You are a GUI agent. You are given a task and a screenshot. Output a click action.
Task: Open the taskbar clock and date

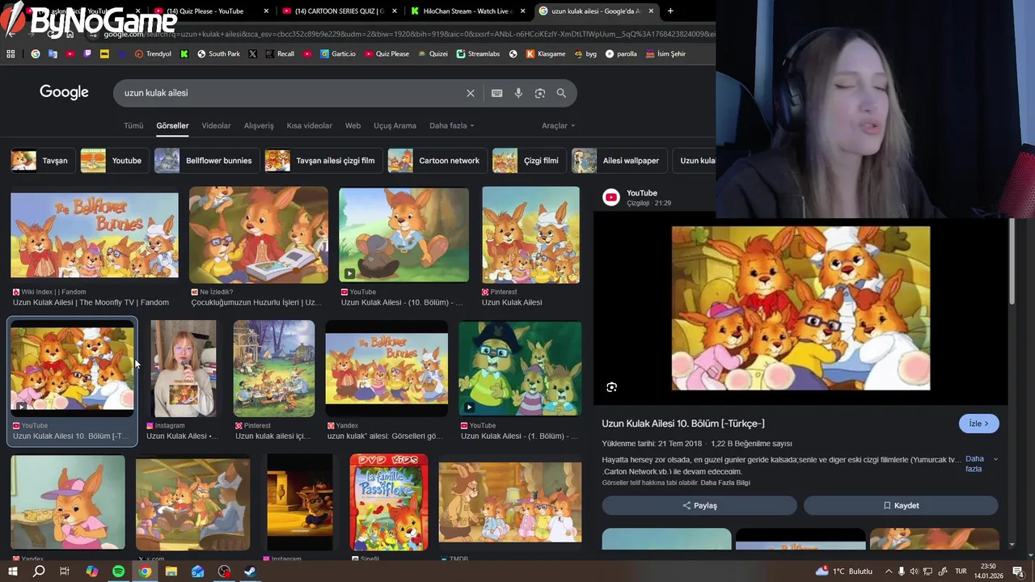tap(988, 571)
